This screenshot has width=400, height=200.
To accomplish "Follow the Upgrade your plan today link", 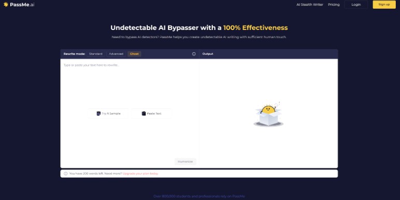I will coord(140,174).
